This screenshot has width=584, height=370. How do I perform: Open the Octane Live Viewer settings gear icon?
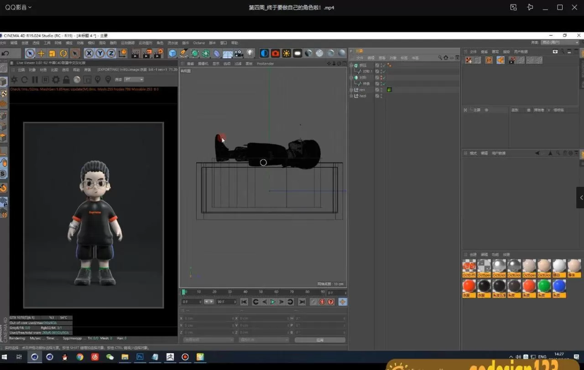pyautogui.click(x=56, y=79)
